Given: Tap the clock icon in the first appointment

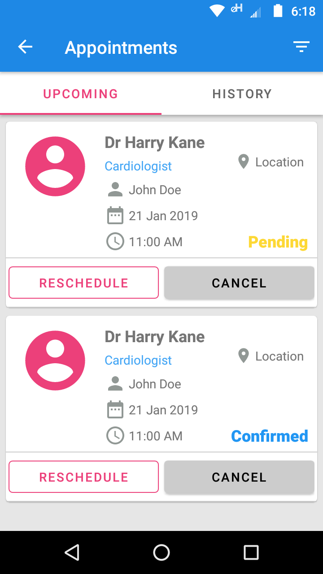Looking at the screenshot, I should 115,242.
